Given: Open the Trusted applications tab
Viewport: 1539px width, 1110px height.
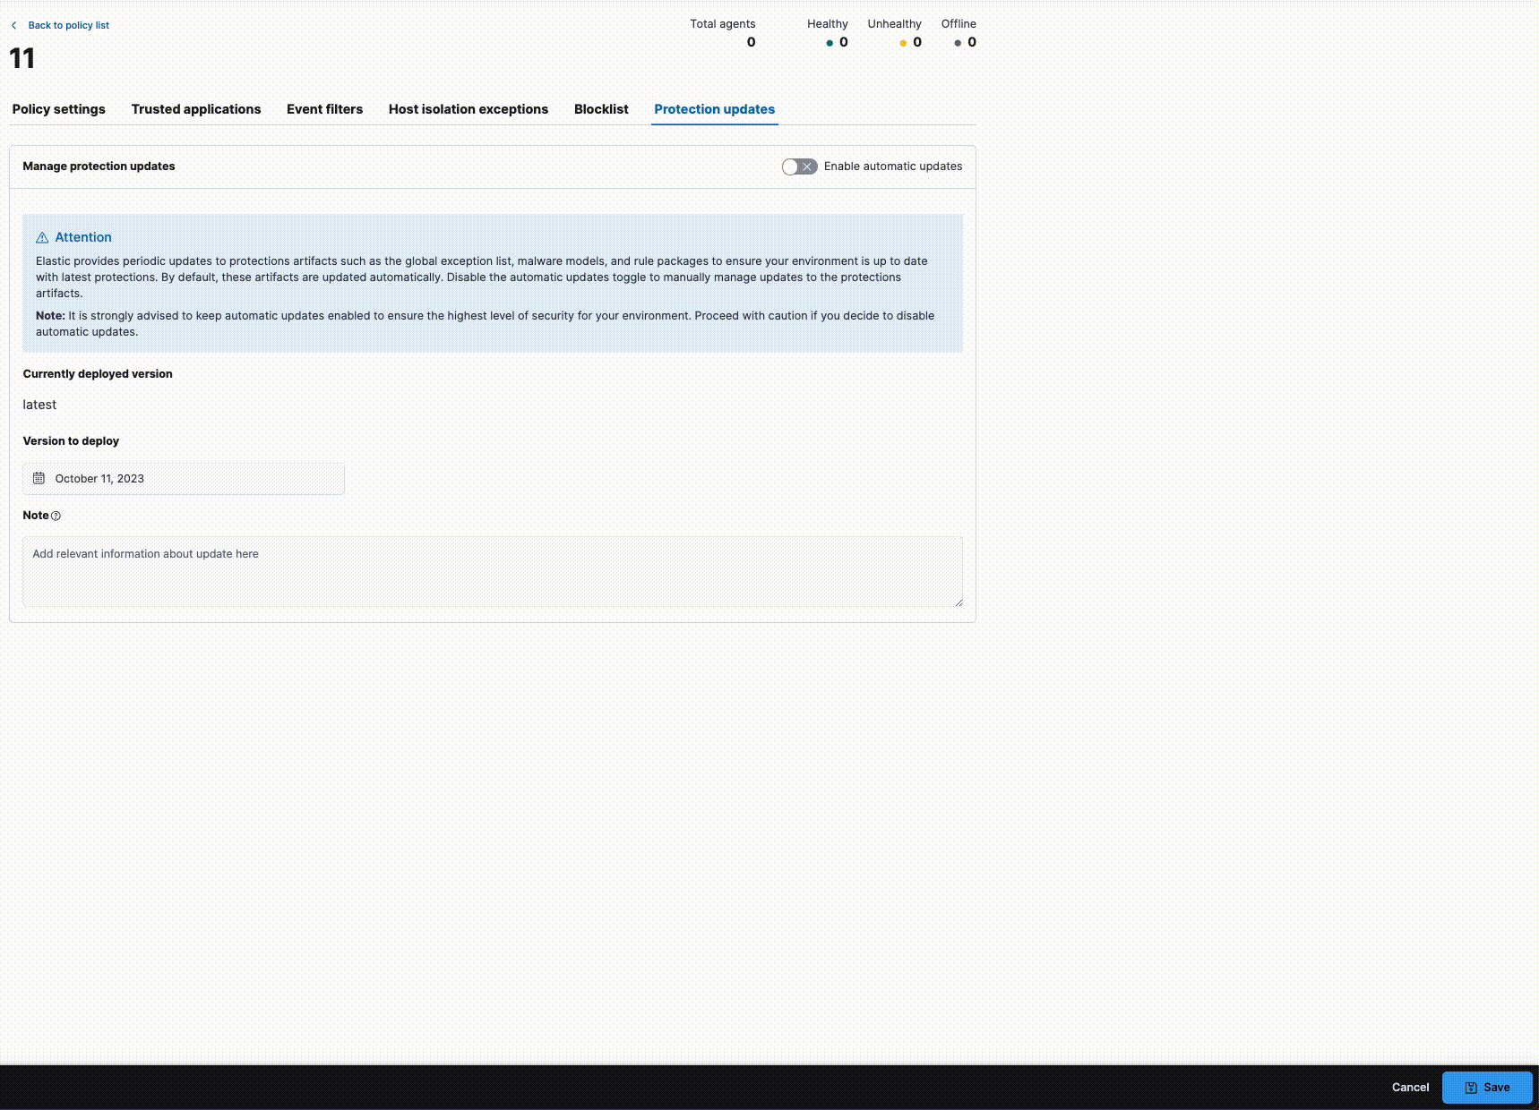Looking at the screenshot, I should pyautogui.click(x=195, y=109).
